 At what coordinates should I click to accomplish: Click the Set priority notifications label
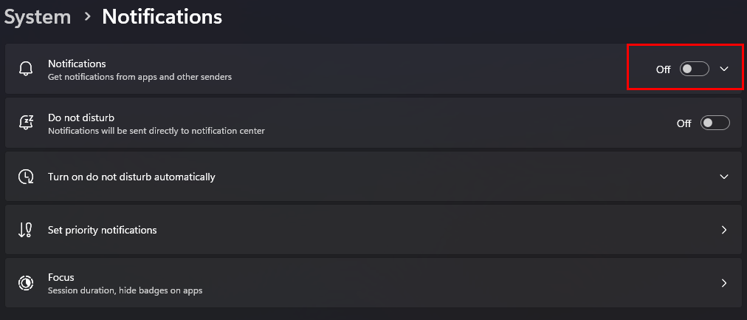(102, 230)
